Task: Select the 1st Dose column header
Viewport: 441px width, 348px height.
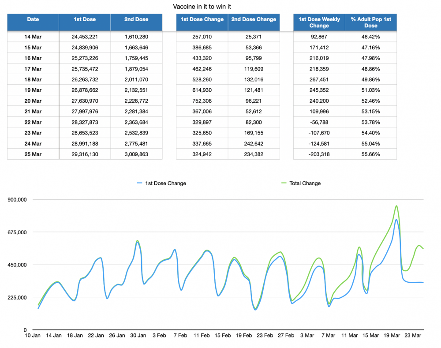Action: pyautogui.click(x=85, y=22)
